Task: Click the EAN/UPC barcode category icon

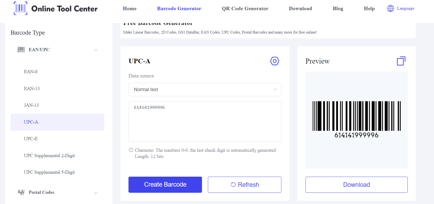Action: (x=21, y=50)
